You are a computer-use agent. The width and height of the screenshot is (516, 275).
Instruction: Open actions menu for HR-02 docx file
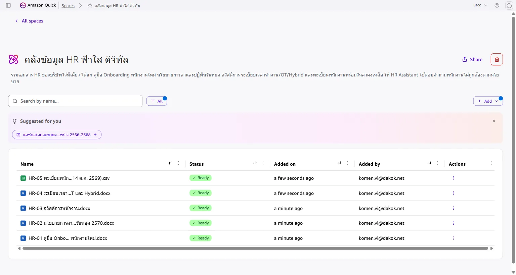coord(454,223)
